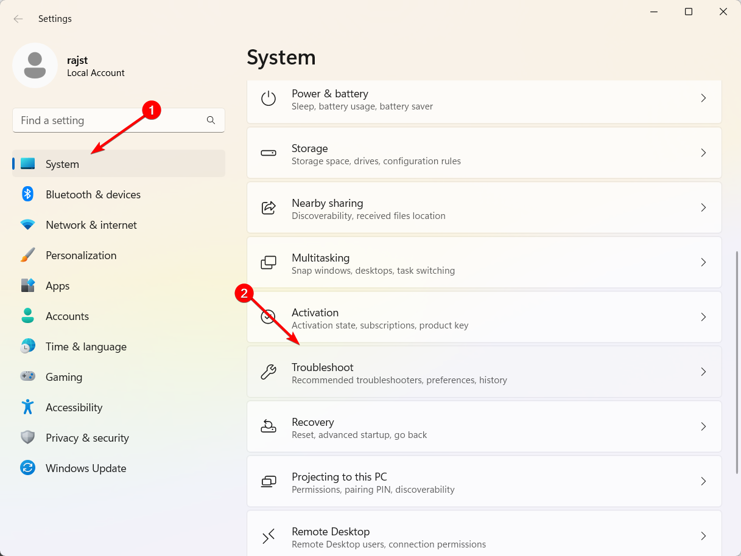Click 'Reset, advanced startup, go back' text
Image resolution: width=741 pixels, height=556 pixels.
tap(359, 435)
